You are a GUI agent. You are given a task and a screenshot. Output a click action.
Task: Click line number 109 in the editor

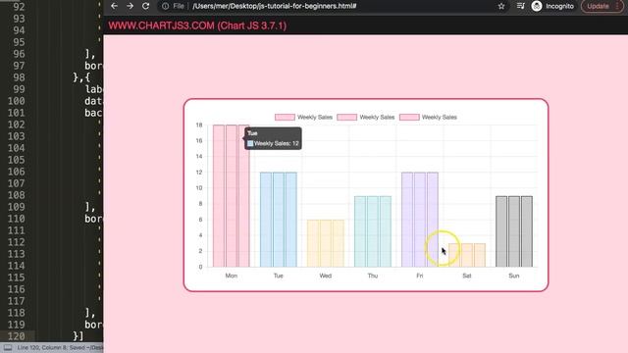click(16, 207)
